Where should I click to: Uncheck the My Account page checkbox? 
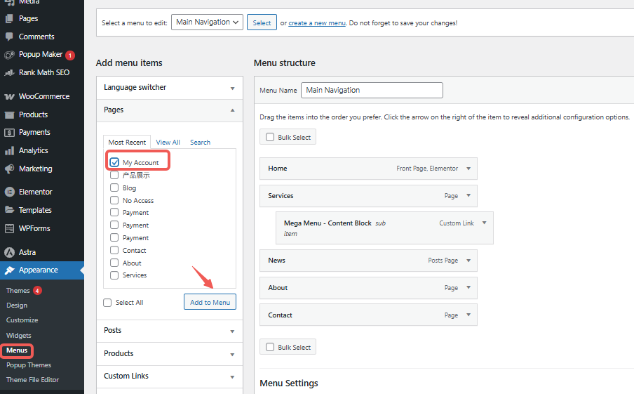[x=114, y=162]
